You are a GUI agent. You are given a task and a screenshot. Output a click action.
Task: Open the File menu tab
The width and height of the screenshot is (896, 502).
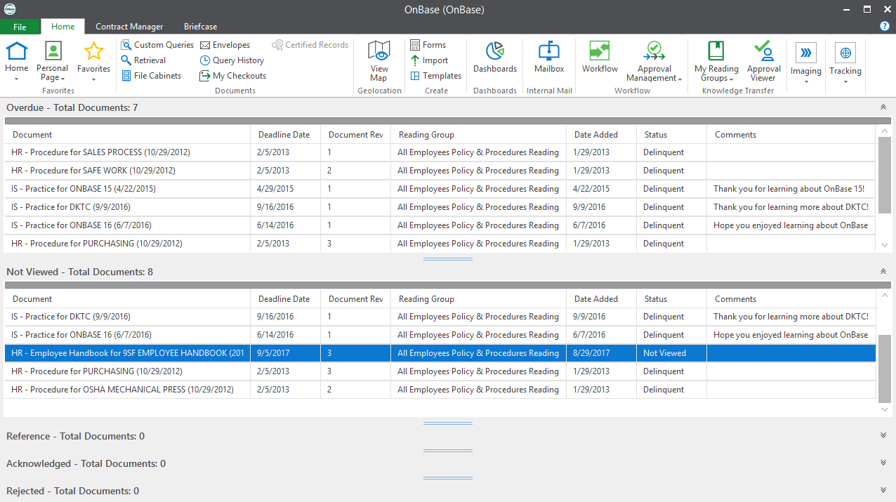pyautogui.click(x=20, y=27)
